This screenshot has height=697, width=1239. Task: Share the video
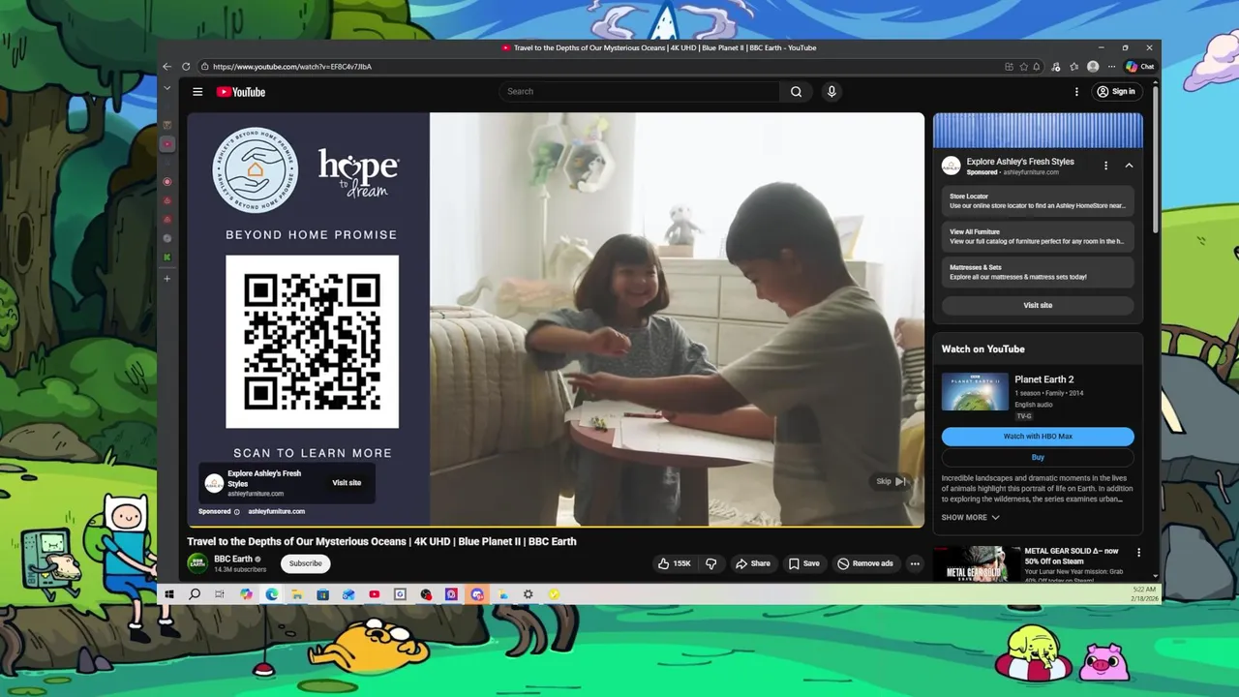[752, 563]
